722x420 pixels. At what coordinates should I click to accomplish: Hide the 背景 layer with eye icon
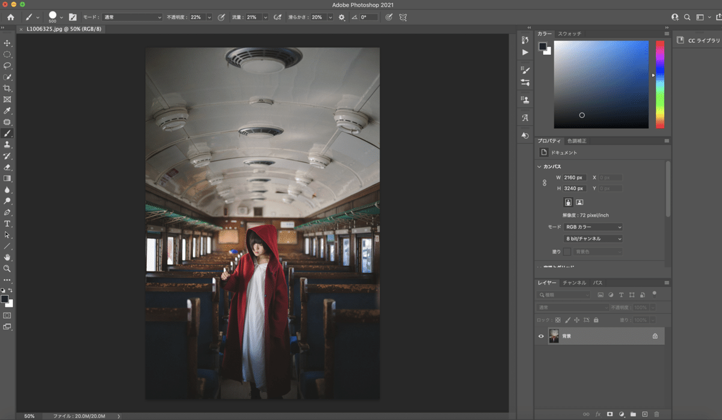(x=540, y=336)
